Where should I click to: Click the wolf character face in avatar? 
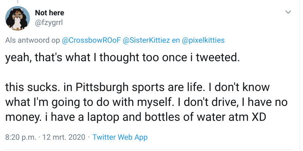tap(17, 17)
